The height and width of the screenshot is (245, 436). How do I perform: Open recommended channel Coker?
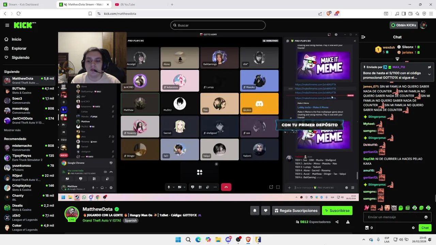point(29,227)
